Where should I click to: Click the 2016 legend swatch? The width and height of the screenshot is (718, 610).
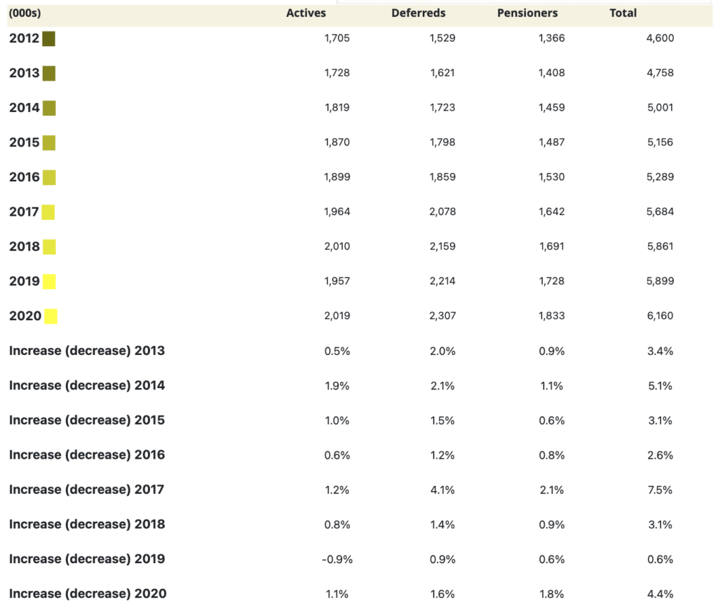tap(49, 177)
